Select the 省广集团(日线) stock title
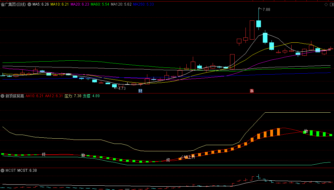 click(13, 4)
